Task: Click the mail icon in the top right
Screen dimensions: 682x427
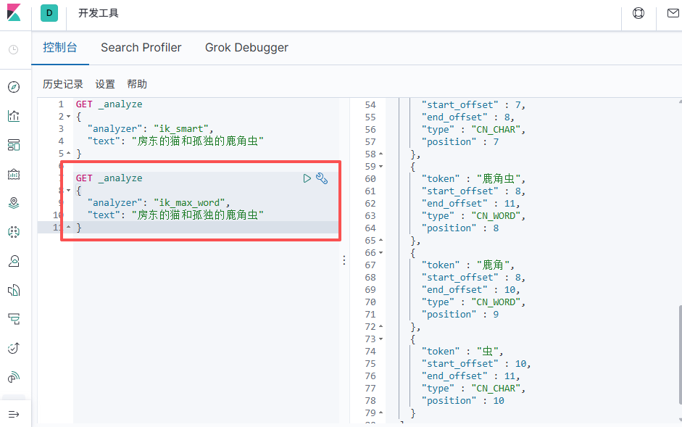Action: (673, 13)
